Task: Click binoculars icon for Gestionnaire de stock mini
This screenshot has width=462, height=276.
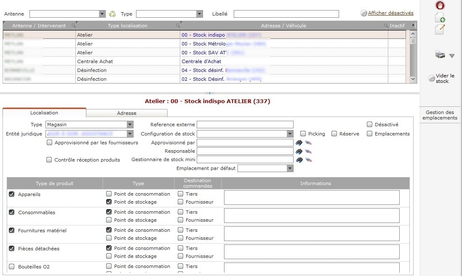Action: coord(299,160)
